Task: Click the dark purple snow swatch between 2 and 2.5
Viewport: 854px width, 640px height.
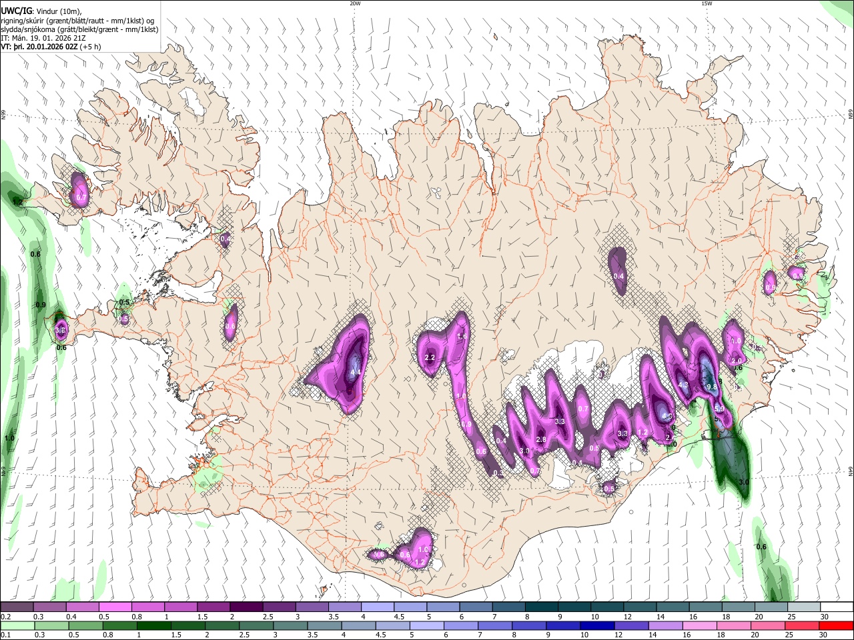Action: coord(246,607)
